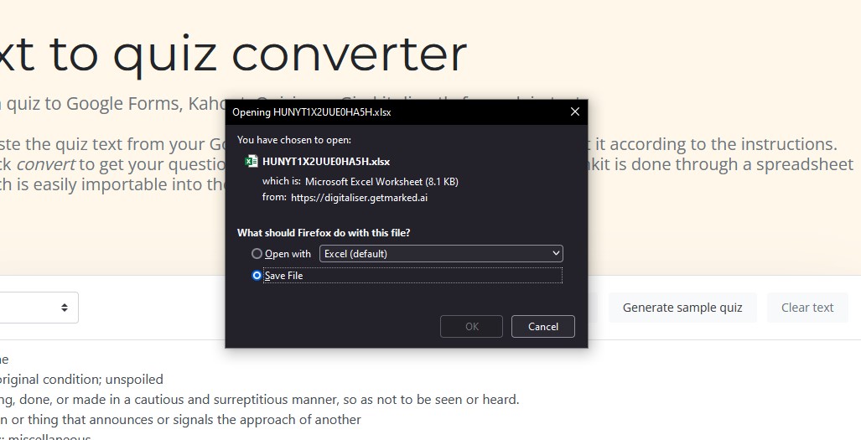Click the Clear text button

(807, 308)
